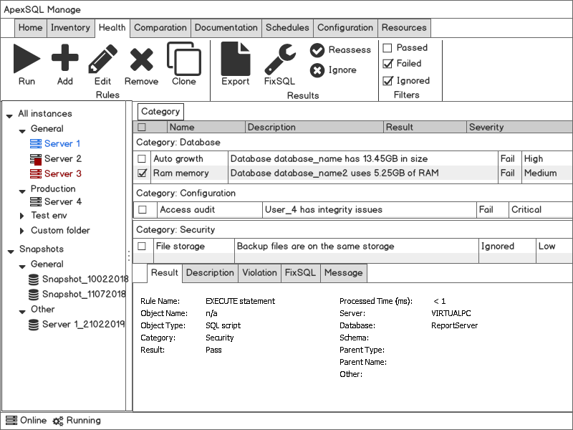Go to the Documentation tab
573x430 pixels.
point(226,28)
